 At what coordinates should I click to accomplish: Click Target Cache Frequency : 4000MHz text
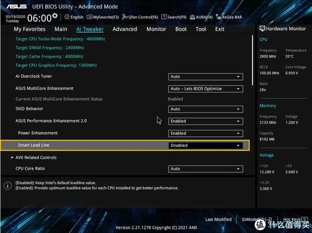(50, 57)
